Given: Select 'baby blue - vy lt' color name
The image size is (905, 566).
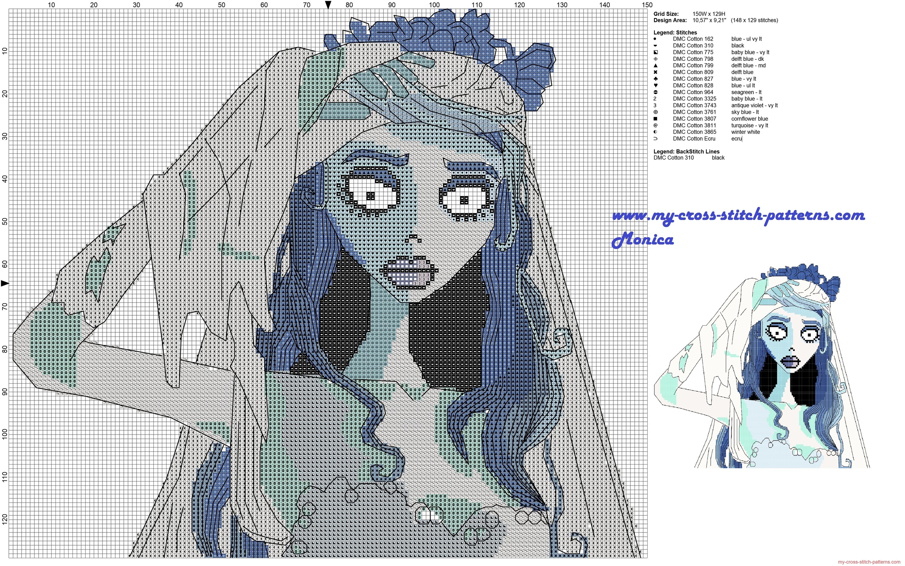Looking at the screenshot, I should pos(750,52).
